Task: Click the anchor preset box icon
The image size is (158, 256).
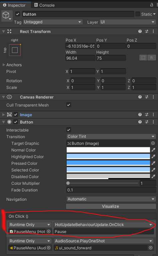Action: (x=15, y=50)
